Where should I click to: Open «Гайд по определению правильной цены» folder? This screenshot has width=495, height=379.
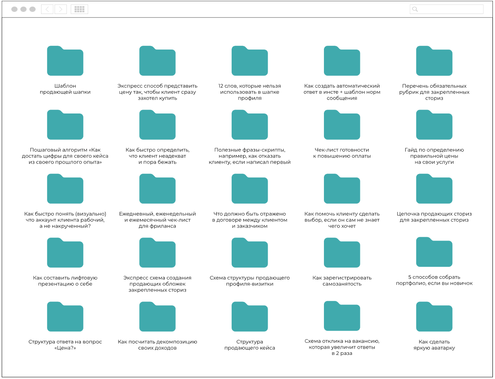point(434,125)
